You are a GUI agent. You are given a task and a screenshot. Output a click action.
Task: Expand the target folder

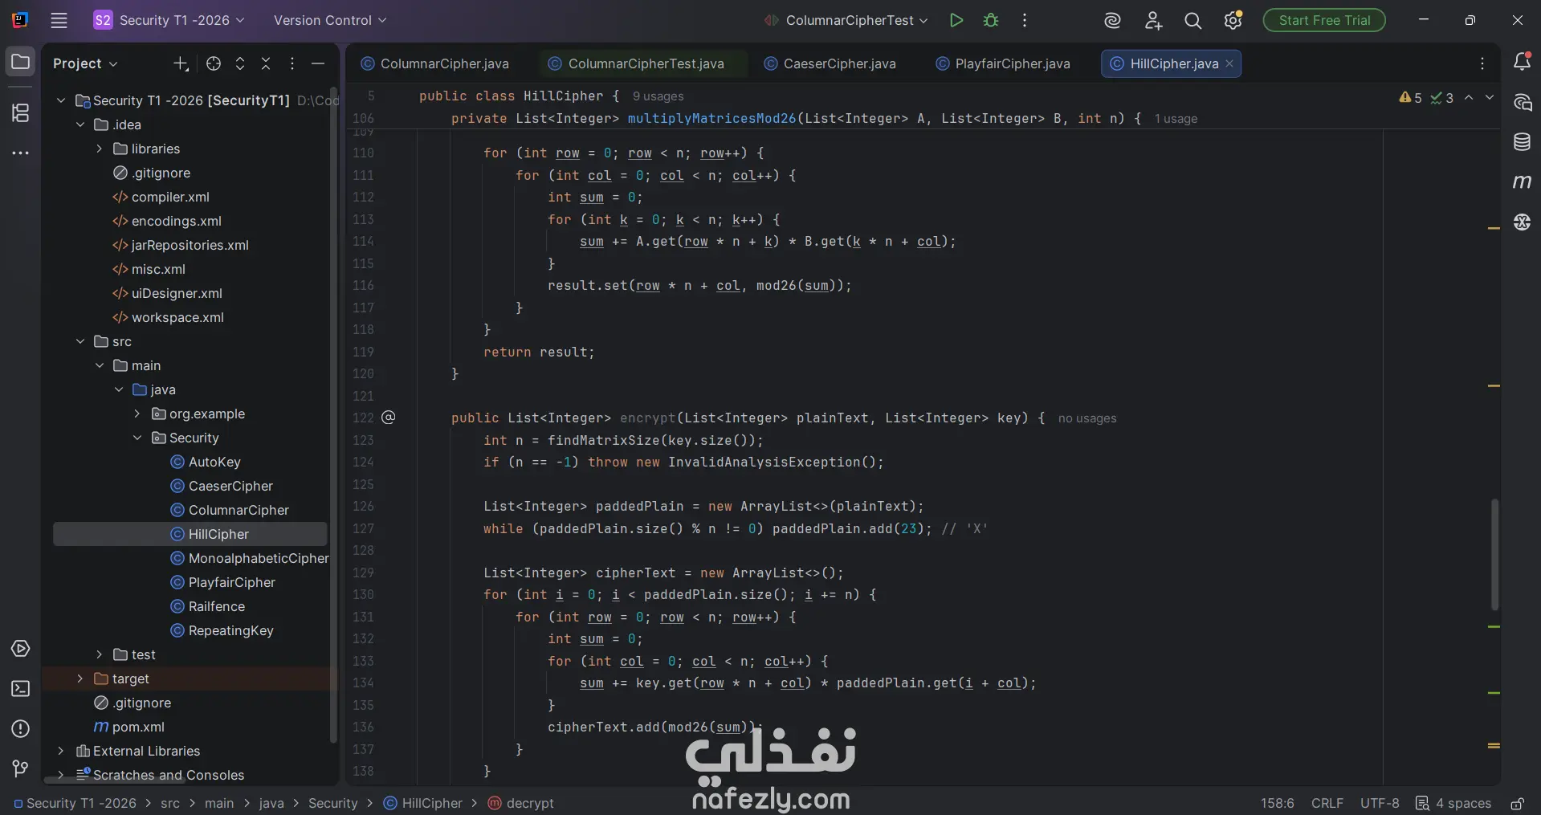[x=80, y=678]
